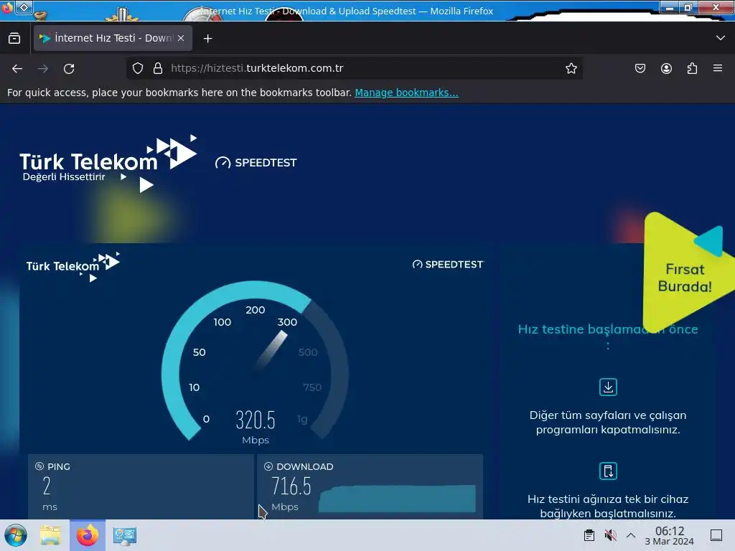Reload the current page

(69, 68)
